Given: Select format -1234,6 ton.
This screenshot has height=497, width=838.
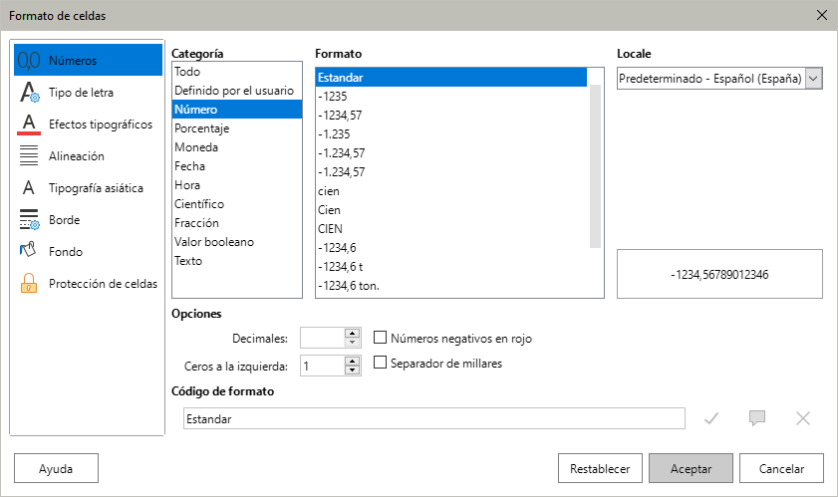Looking at the screenshot, I should click(x=451, y=286).
